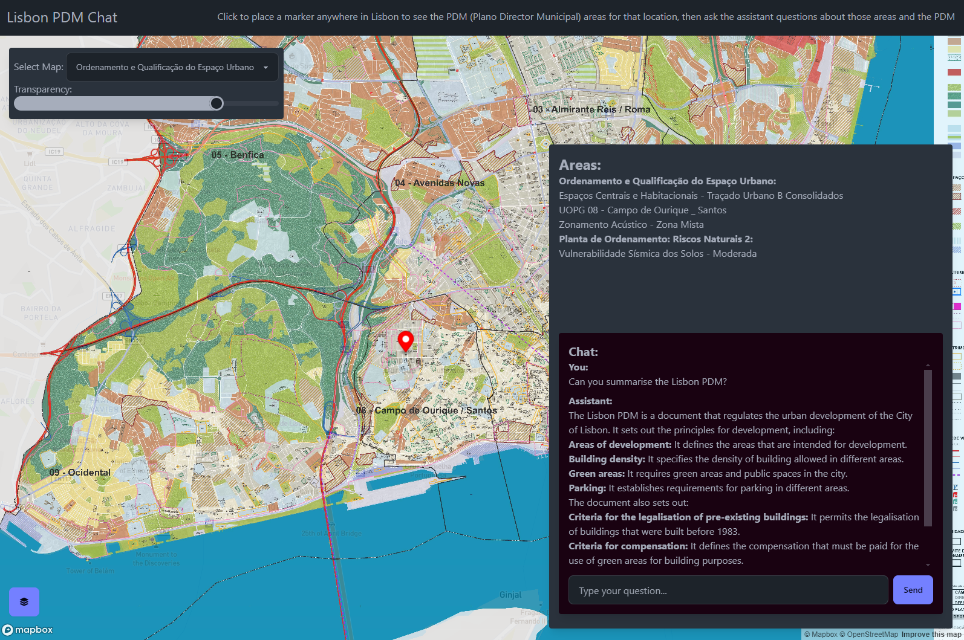Screen dimensions: 964x640
Task: Click the chat scroll down arrow
Action: click(928, 564)
